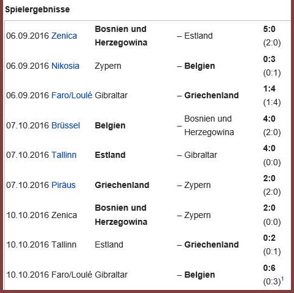Viewport: 294px width, 293px height.
Task: Select the date 07.10.2016 in the Brüssel row
Action: point(28,125)
